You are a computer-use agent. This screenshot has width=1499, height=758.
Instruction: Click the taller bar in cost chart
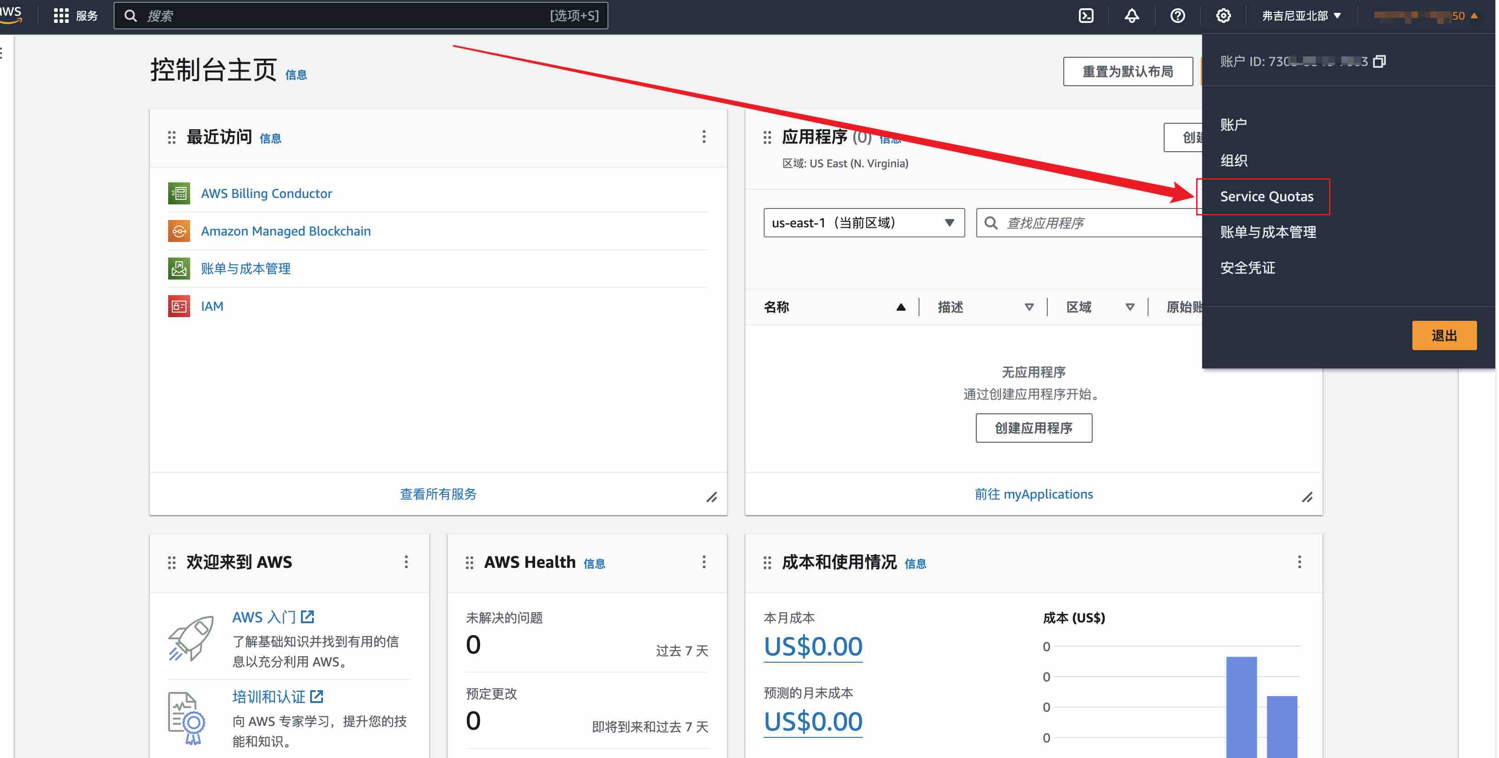pos(1241,707)
